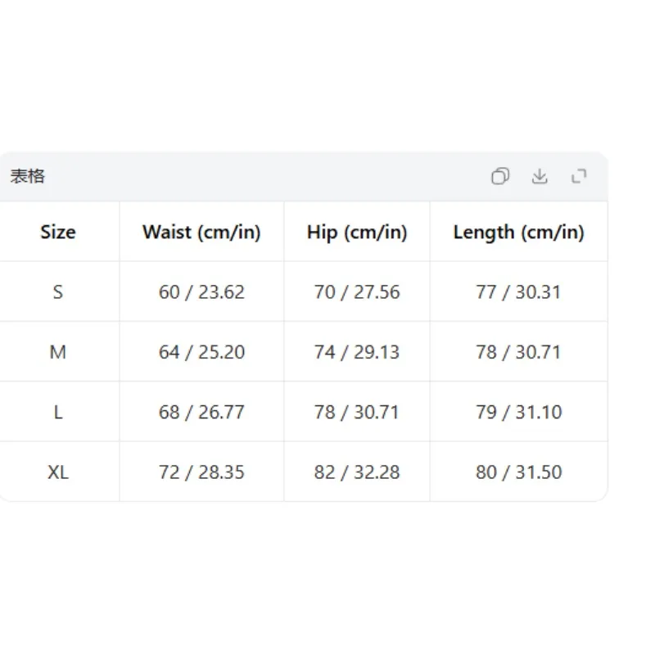
Task: Select waist value 60 / 23.62
Action: (201, 291)
